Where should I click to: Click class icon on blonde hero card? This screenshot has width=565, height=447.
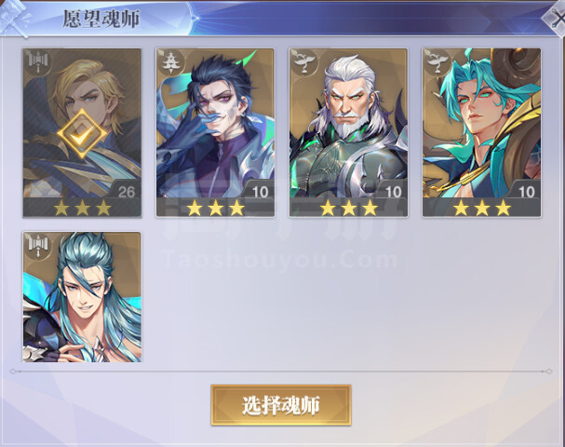pos(38,63)
